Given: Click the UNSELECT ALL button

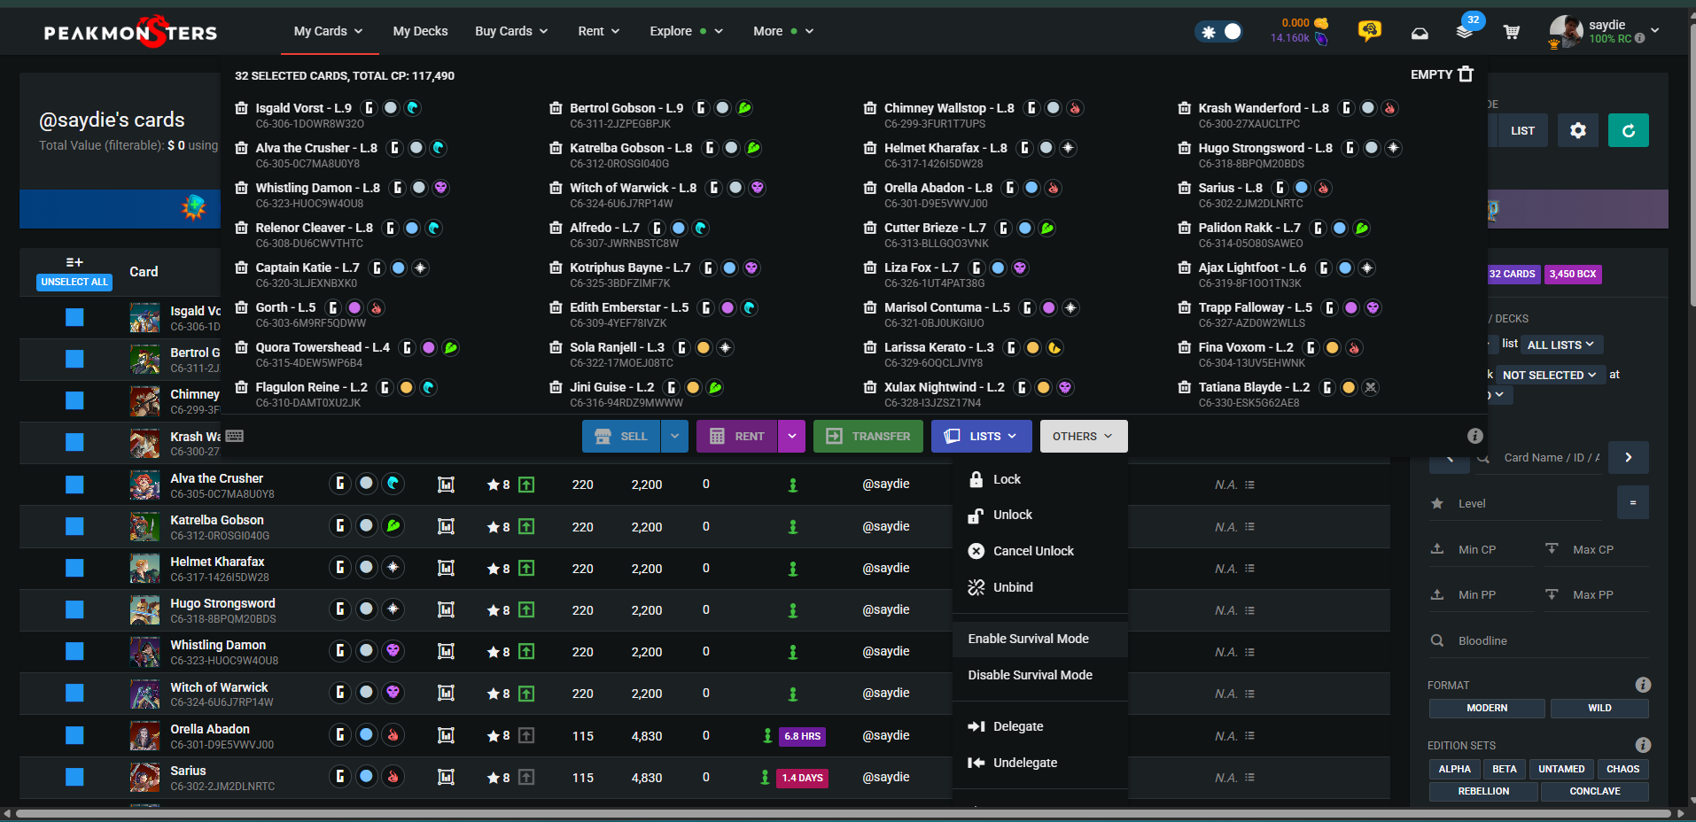Looking at the screenshot, I should (74, 282).
